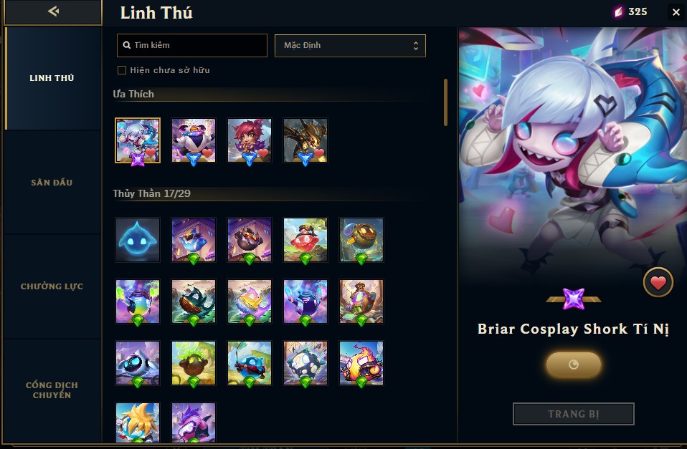The height and width of the screenshot is (449, 687).
Task: Click the Tìm kiếm search field
Action: point(192,46)
